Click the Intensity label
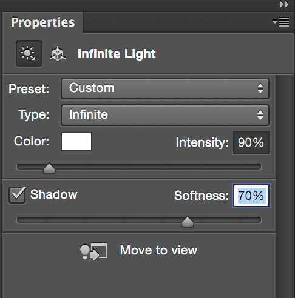The width and height of the screenshot is (295, 298). pyautogui.click(x=202, y=142)
